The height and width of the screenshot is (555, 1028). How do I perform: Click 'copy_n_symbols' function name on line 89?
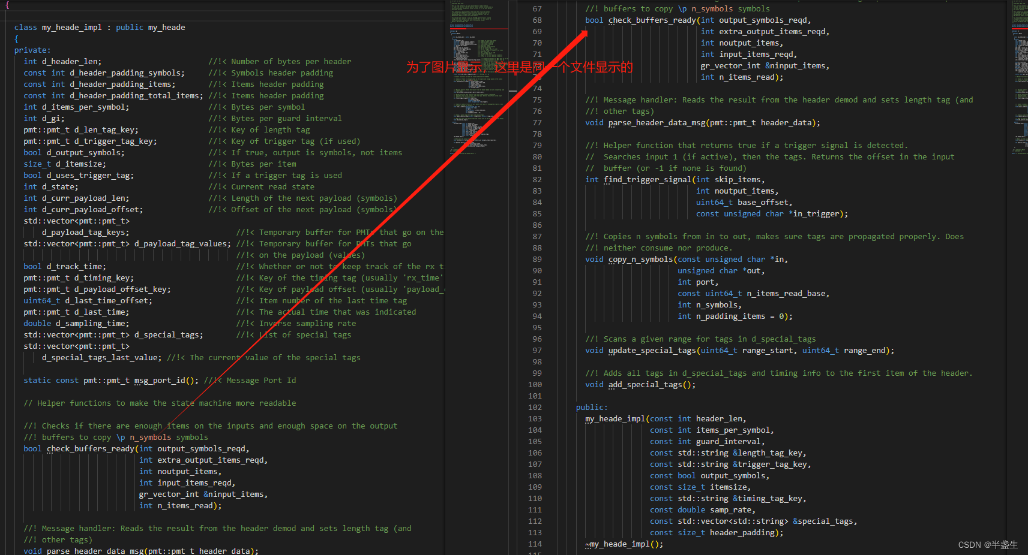(x=640, y=260)
